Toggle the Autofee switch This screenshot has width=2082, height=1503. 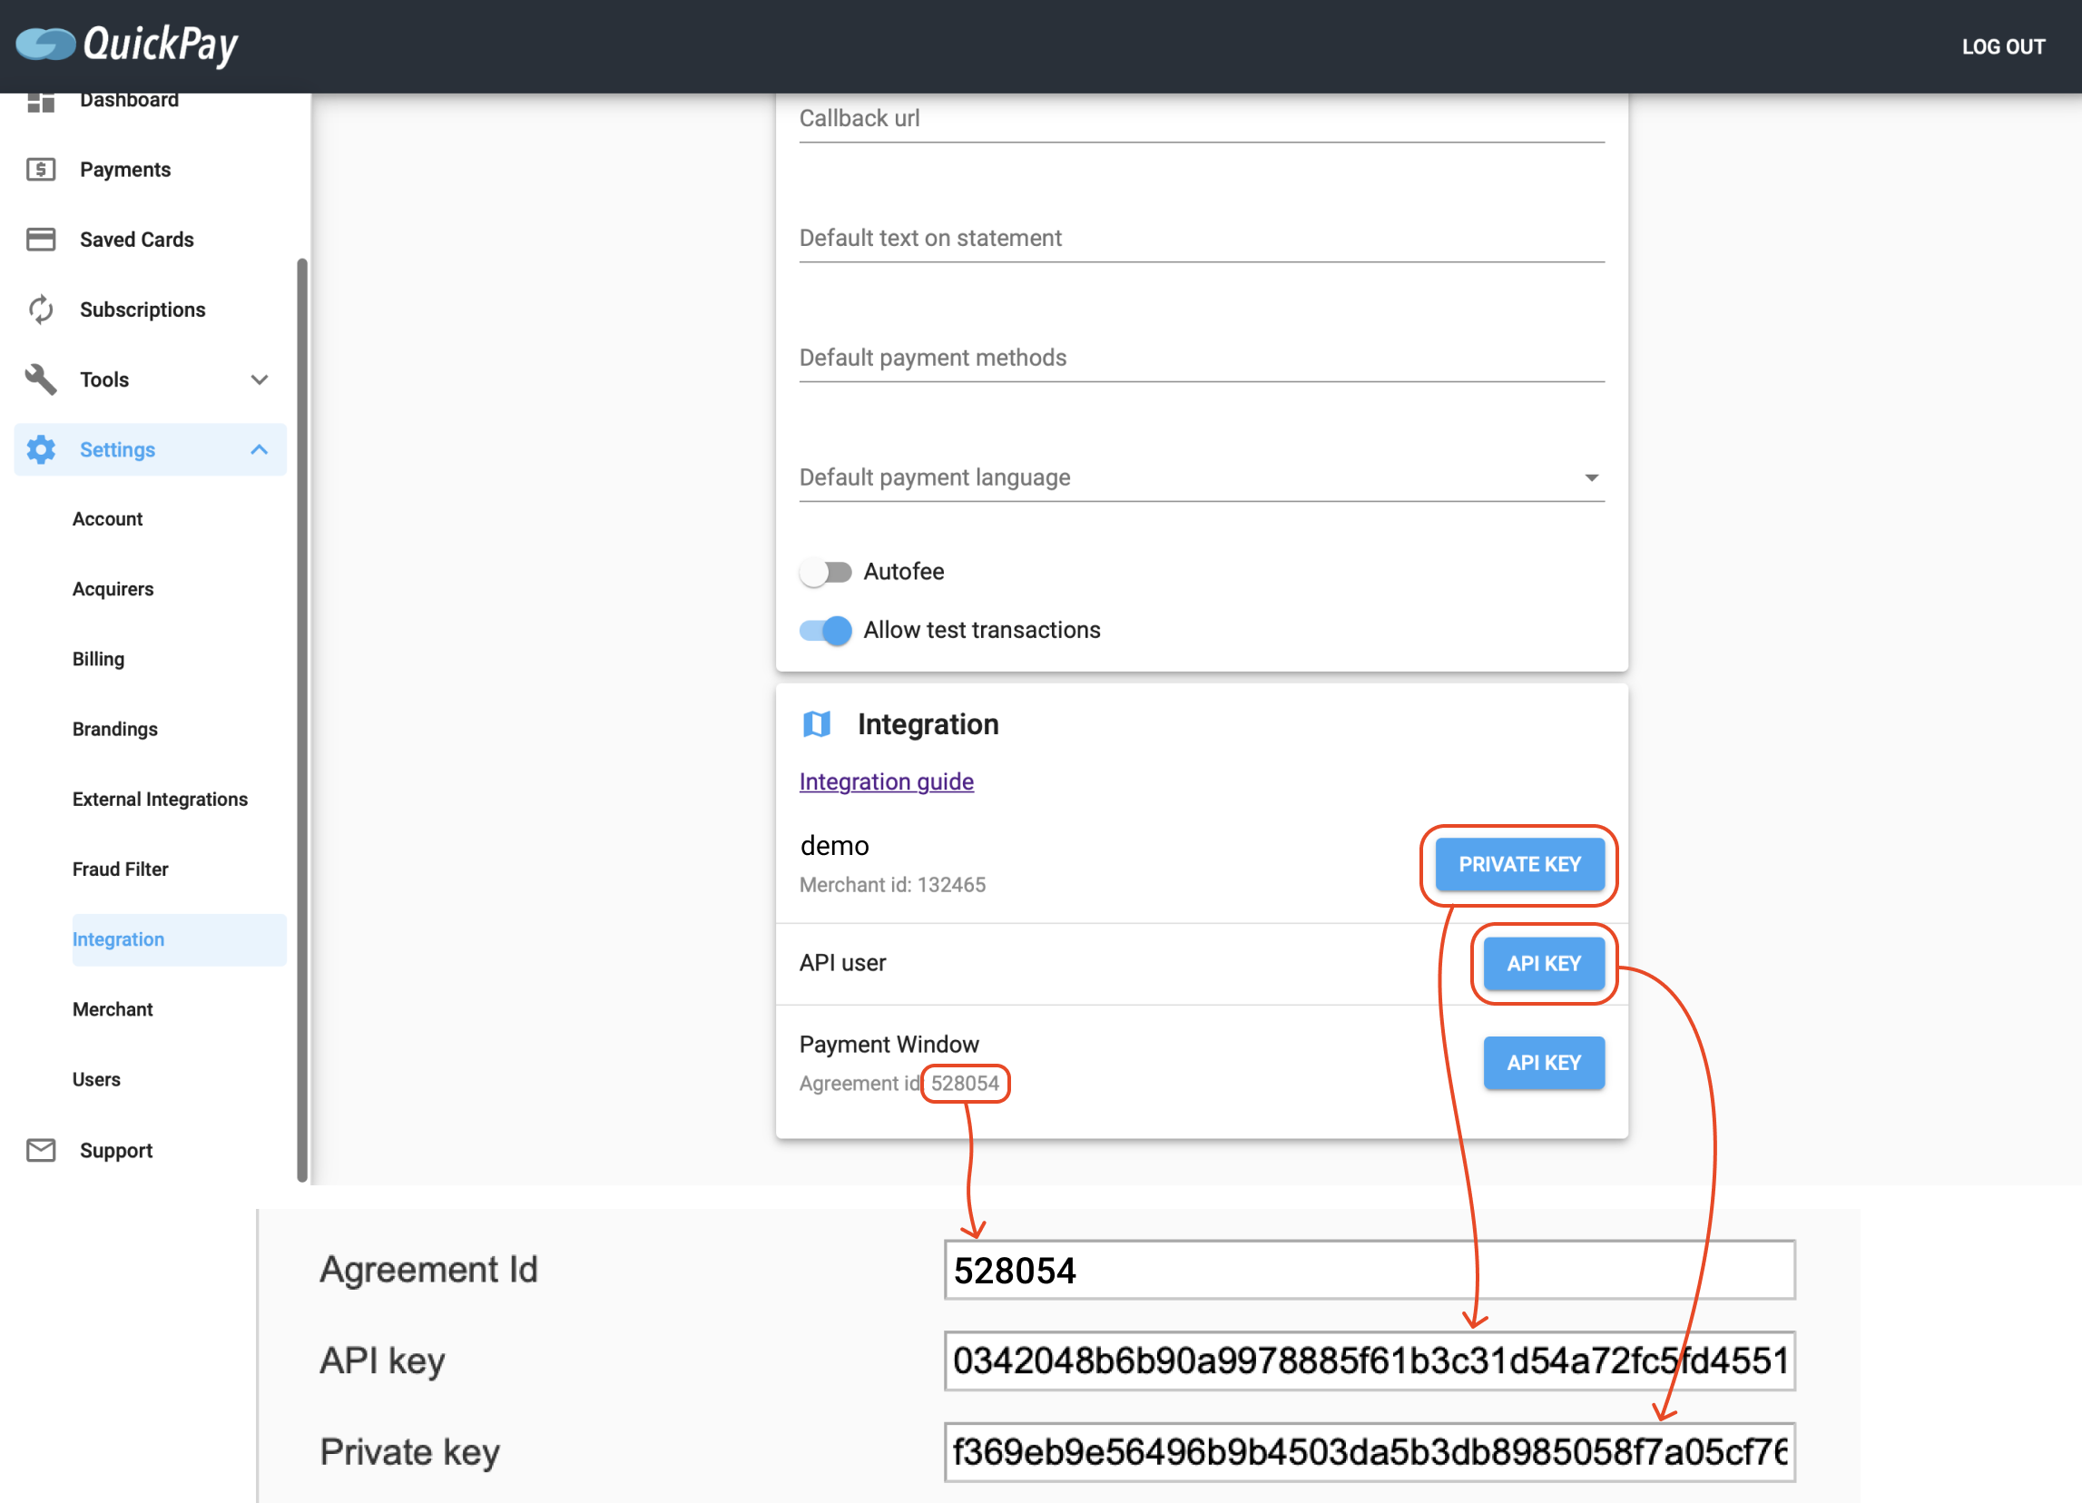(x=824, y=571)
